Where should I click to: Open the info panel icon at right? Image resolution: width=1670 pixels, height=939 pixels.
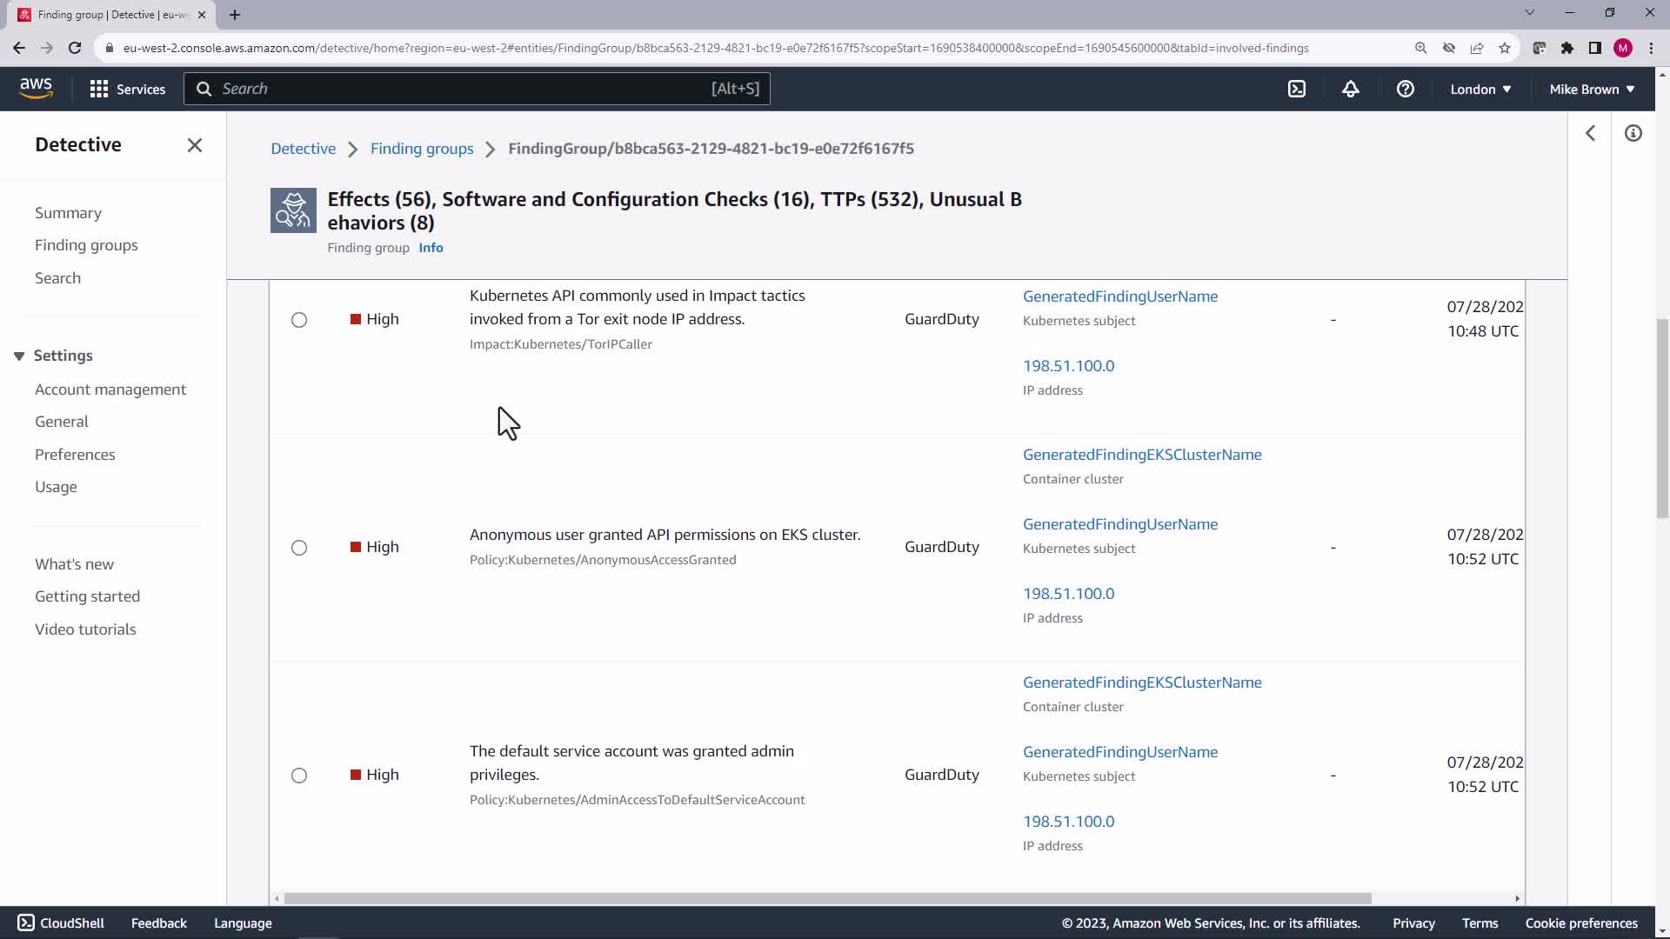(x=1633, y=133)
